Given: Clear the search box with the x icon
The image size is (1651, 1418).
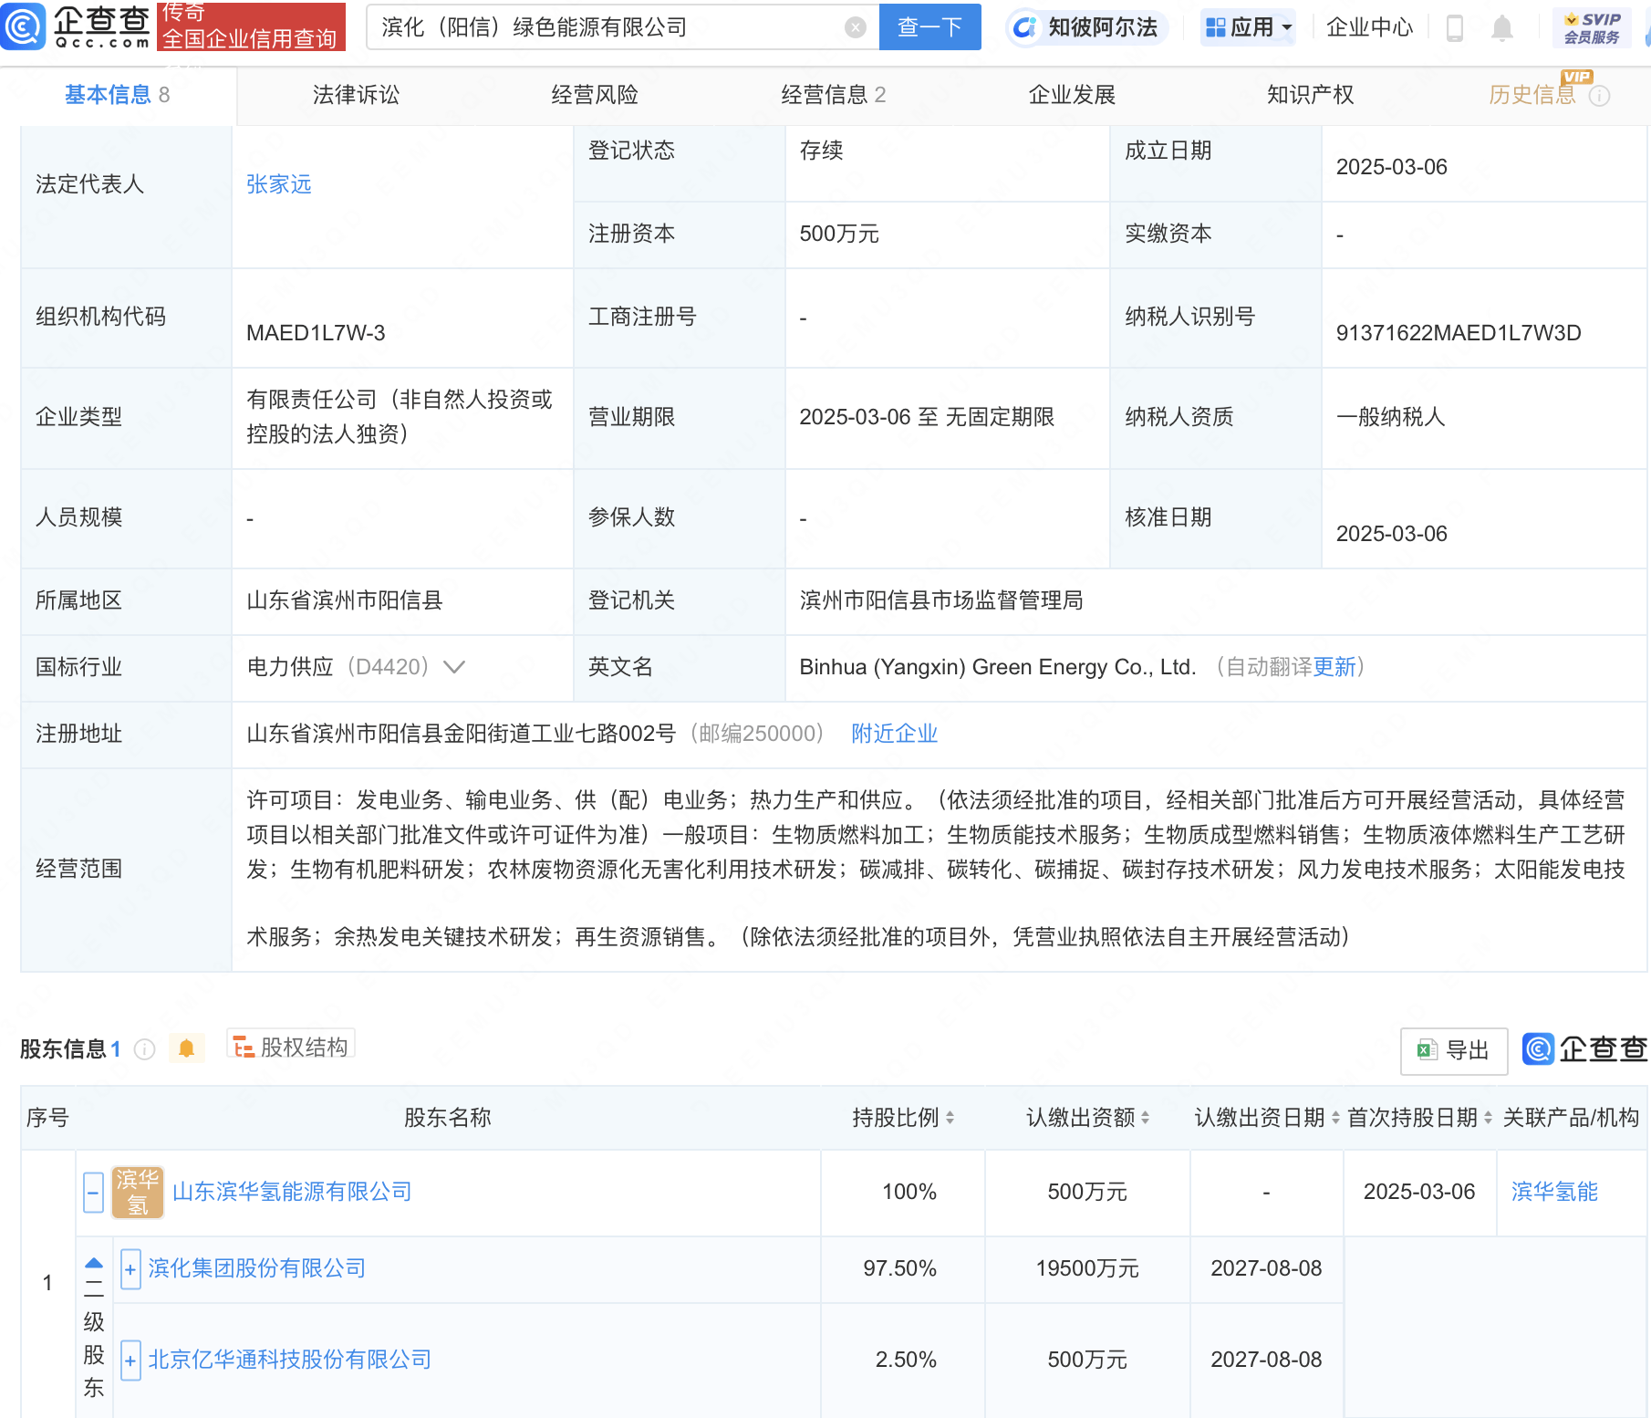Looking at the screenshot, I should point(854,27).
